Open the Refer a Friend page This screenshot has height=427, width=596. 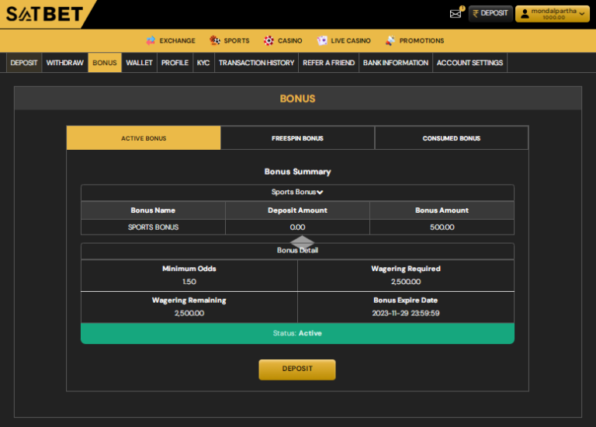coord(328,63)
